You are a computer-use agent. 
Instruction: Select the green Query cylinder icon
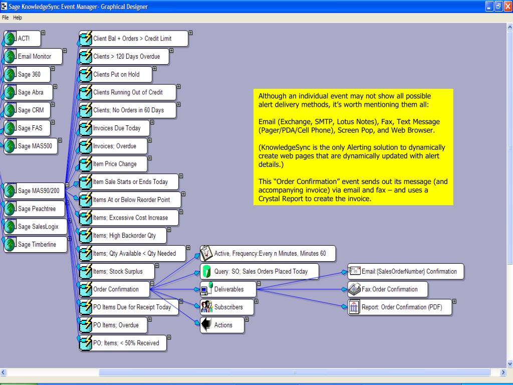(x=206, y=271)
